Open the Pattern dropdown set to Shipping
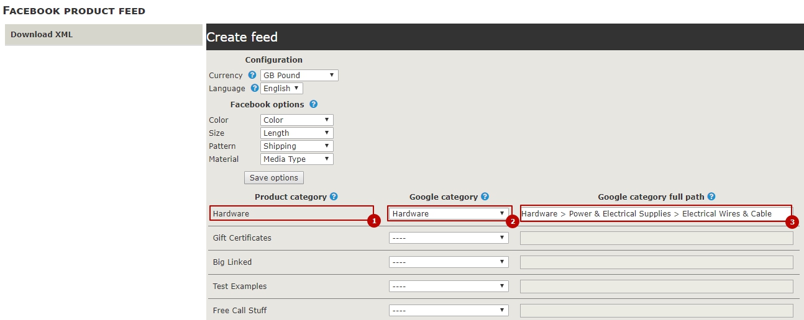 pyautogui.click(x=296, y=146)
